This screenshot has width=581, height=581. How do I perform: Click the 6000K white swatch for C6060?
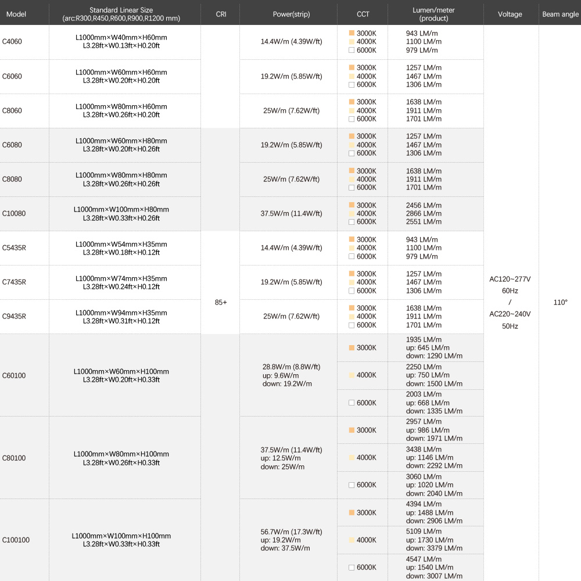(352, 85)
